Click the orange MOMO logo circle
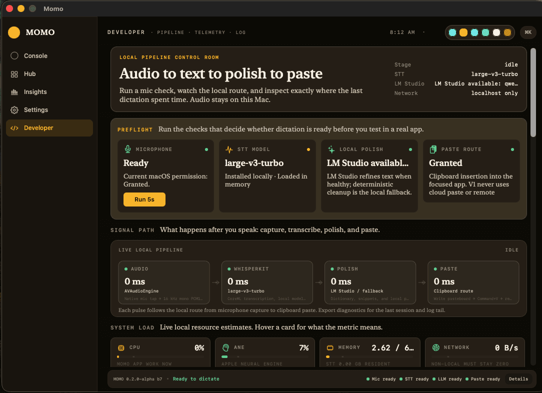Image resolution: width=542 pixels, height=393 pixels. click(14, 32)
